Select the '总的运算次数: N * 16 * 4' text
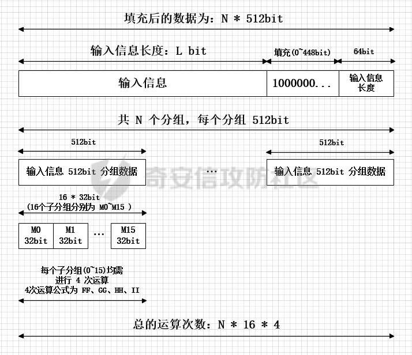This screenshot has height=355, width=412. click(x=206, y=324)
